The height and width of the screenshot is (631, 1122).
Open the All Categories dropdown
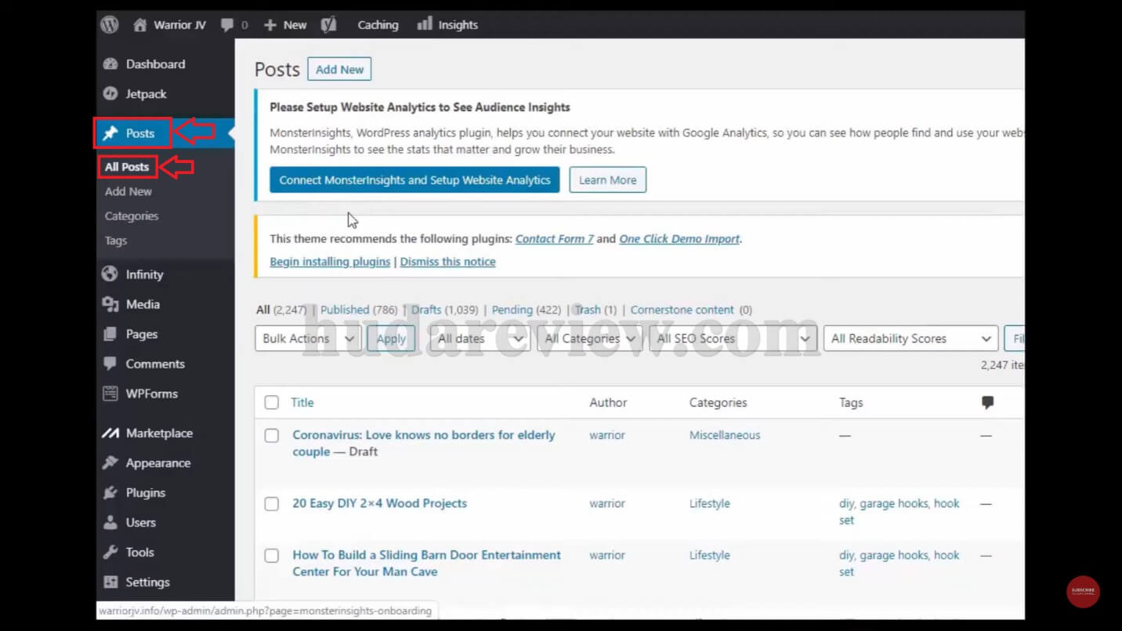590,339
